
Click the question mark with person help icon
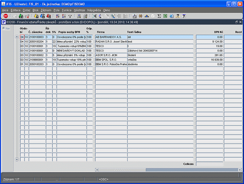coord(178,16)
